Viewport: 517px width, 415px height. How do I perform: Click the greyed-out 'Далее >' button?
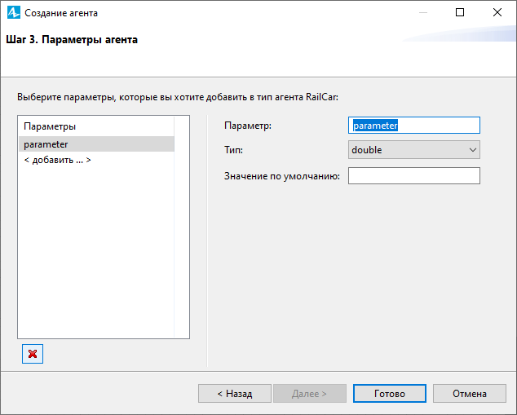310,394
